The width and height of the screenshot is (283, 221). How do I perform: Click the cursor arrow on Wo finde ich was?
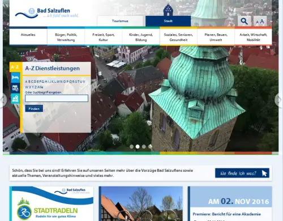click(x=264, y=173)
